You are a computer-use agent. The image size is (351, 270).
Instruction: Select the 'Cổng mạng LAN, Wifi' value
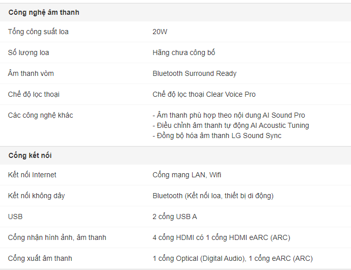point(187,175)
